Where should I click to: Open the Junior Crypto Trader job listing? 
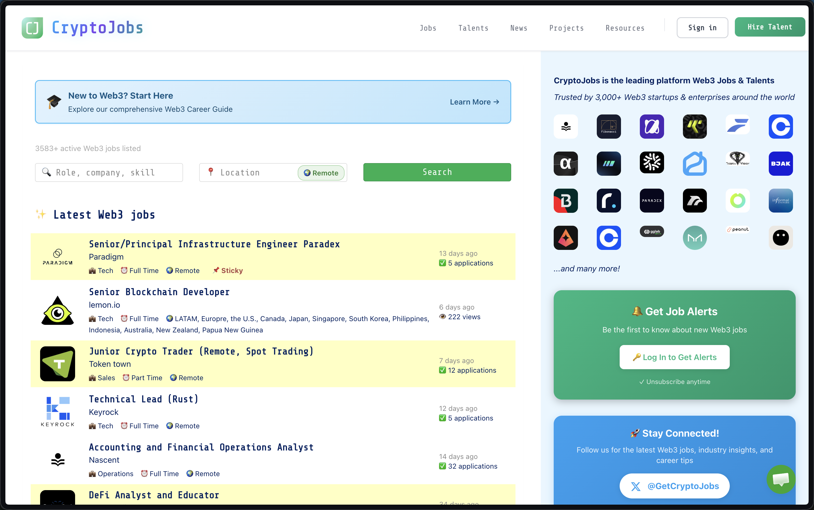click(201, 351)
